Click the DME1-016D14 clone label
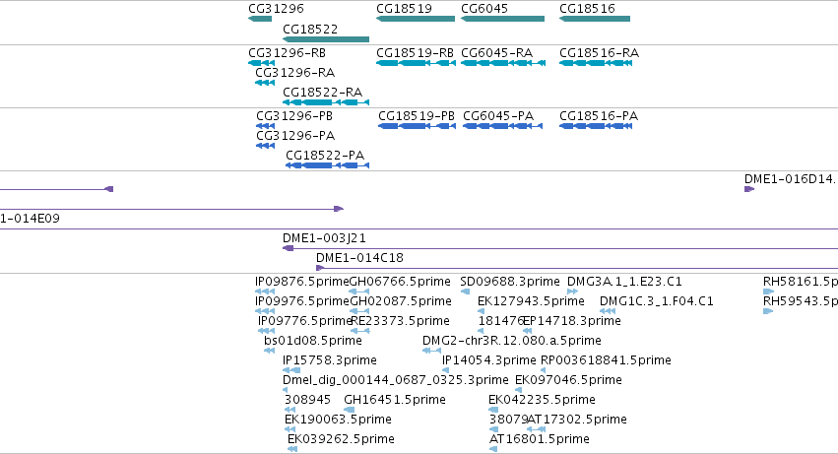Viewport: 838px width, 454px height. (x=791, y=179)
